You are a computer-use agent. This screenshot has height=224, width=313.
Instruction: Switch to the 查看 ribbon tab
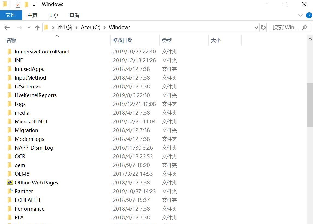[74, 15]
